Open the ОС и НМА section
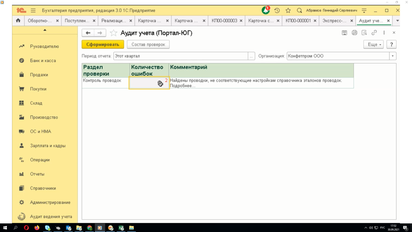Image resolution: width=412 pixels, height=232 pixels. (x=41, y=132)
